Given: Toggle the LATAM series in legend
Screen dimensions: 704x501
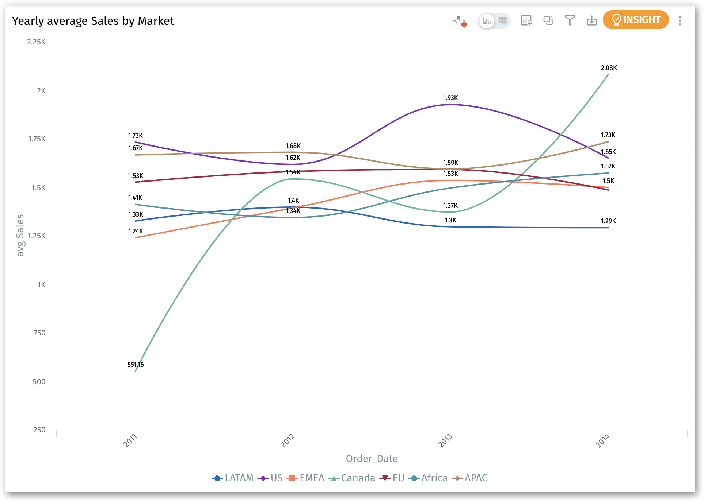Looking at the screenshot, I should pyautogui.click(x=233, y=478).
